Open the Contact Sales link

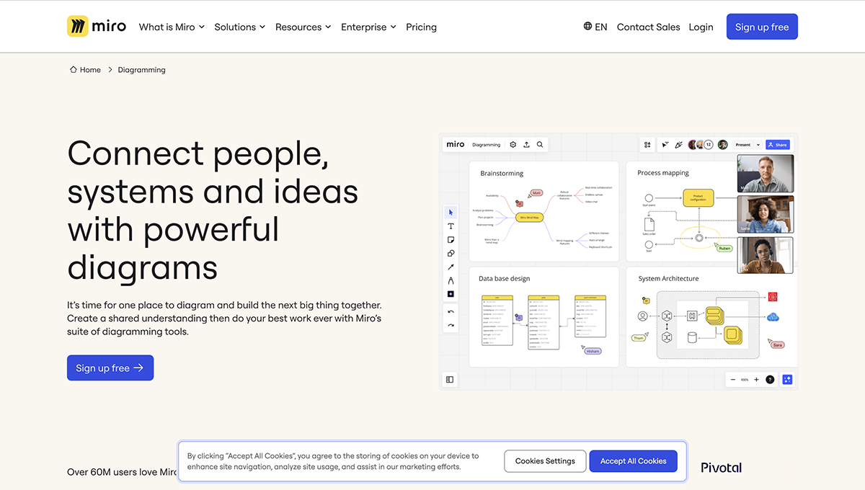click(x=648, y=27)
